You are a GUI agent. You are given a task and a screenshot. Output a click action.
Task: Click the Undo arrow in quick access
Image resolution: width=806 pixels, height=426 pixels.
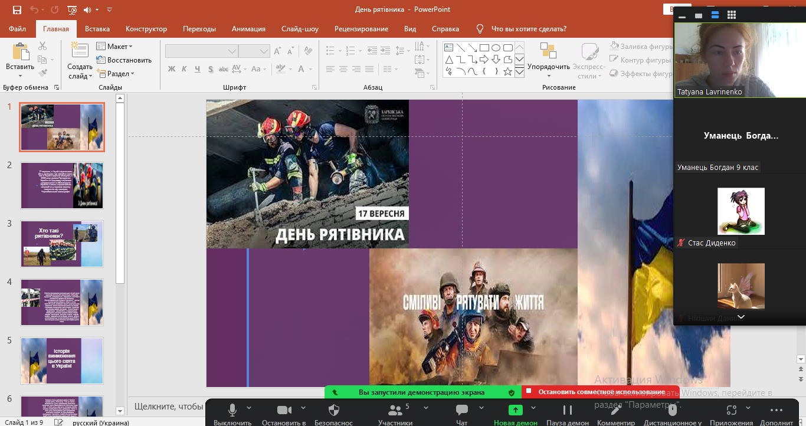34,9
